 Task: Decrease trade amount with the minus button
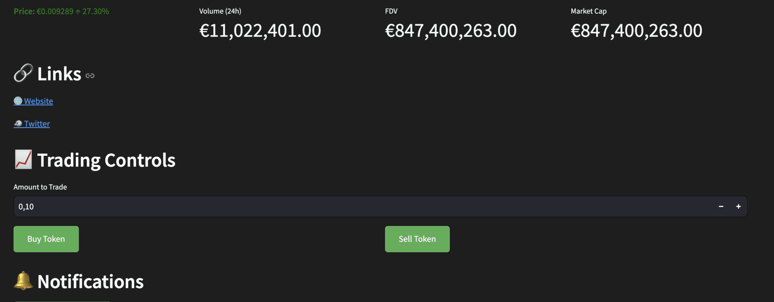(x=721, y=207)
